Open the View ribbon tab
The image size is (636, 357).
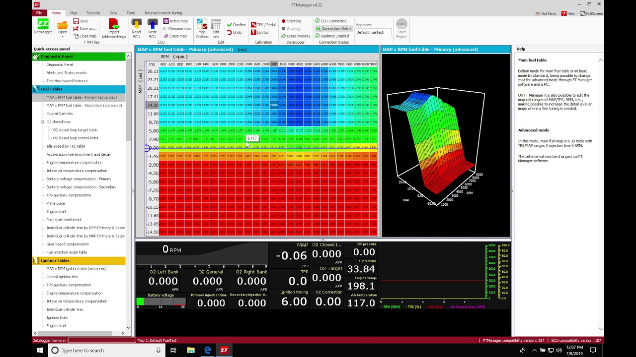113,13
